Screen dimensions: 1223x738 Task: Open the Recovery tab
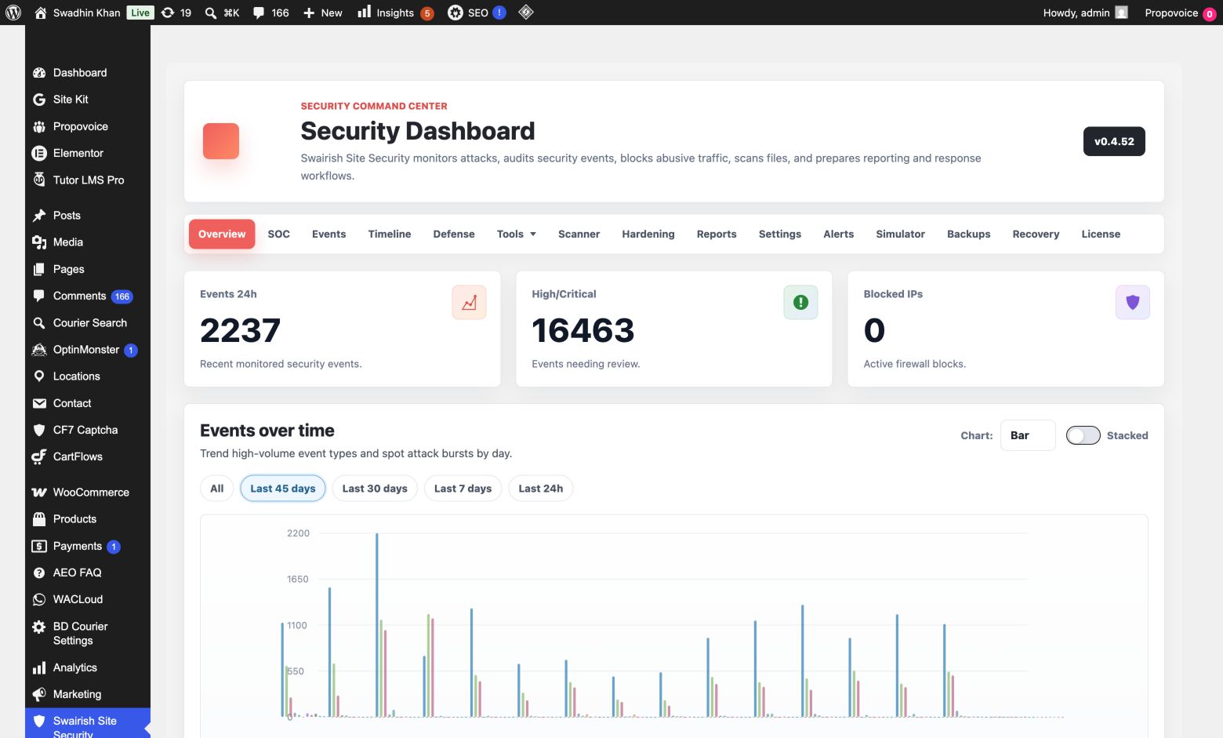(1036, 234)
